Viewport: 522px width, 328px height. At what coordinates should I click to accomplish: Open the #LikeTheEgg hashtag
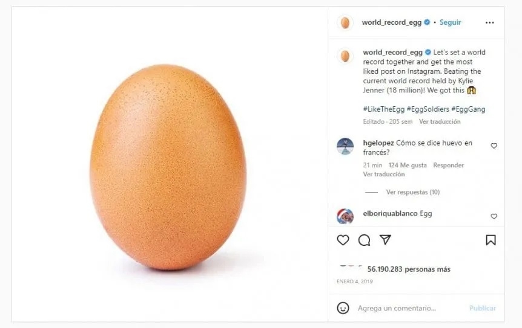(385, 109)
